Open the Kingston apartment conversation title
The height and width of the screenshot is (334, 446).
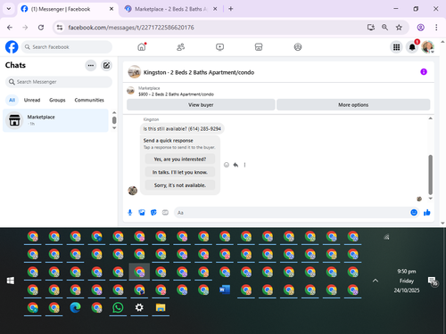pos(199,72)
